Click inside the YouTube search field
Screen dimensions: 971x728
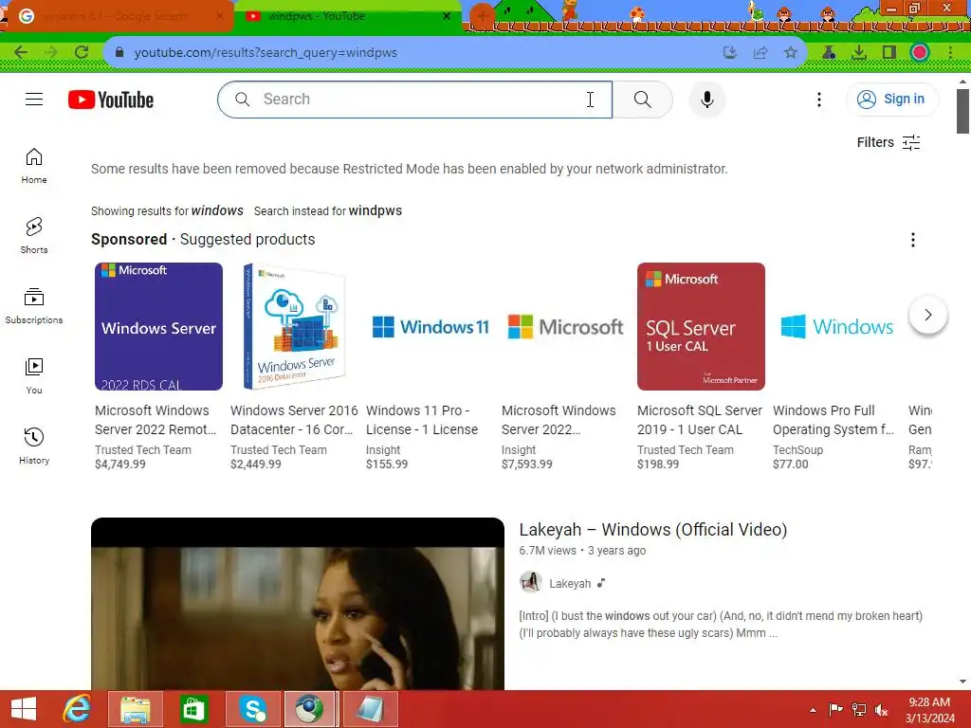[x=415, y=99]
